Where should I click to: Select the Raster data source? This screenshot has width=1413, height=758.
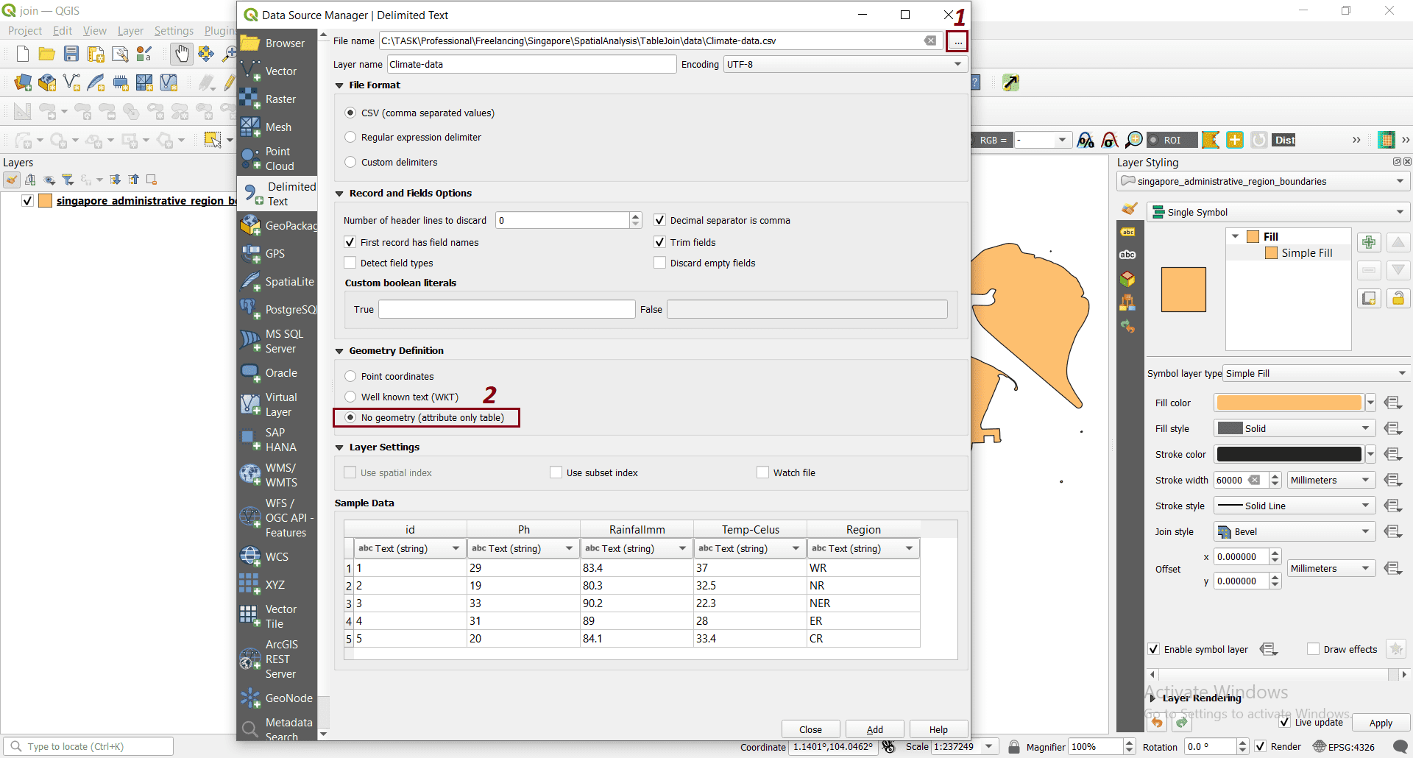point(276,99)
